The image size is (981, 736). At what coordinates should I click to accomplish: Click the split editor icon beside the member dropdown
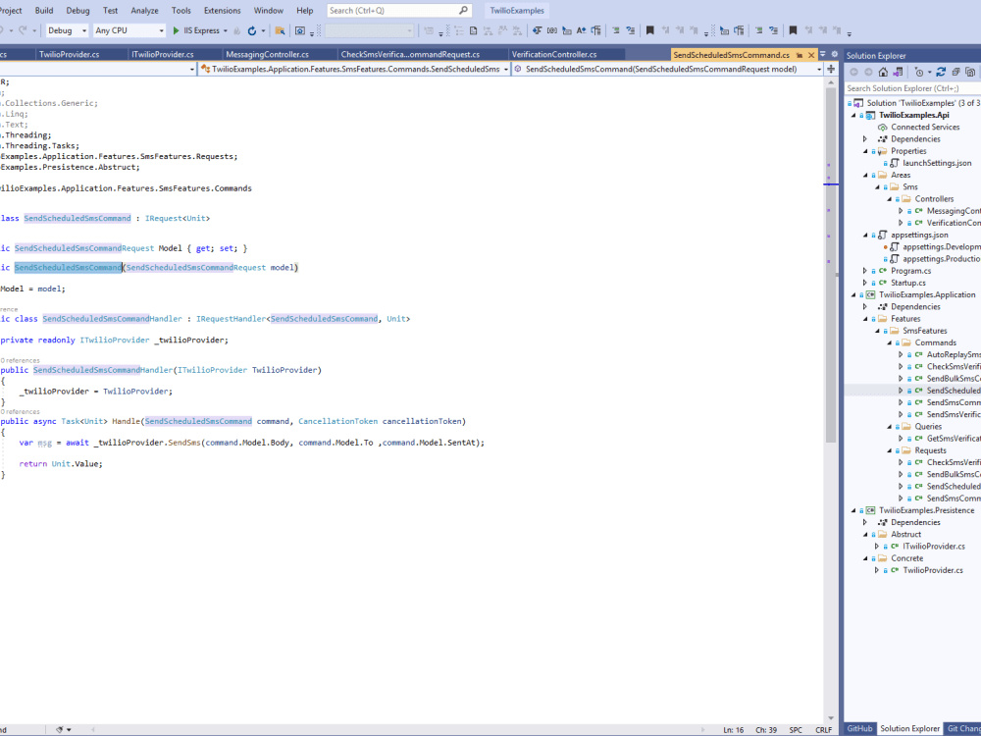pyautogui.click(x=831, y=69)
